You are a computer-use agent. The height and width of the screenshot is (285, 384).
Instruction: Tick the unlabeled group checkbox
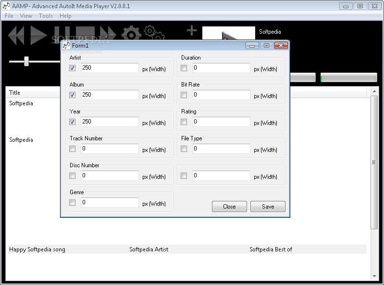[184, 176]
